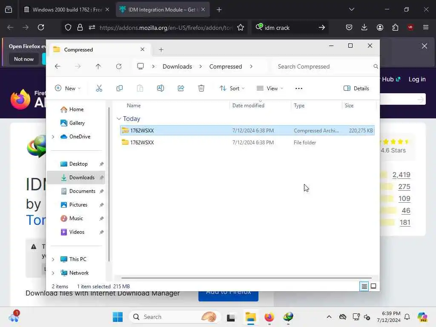Refresh the Compressed folder view
The height and width of the screenshot is (327, 436).
point(119,66)
